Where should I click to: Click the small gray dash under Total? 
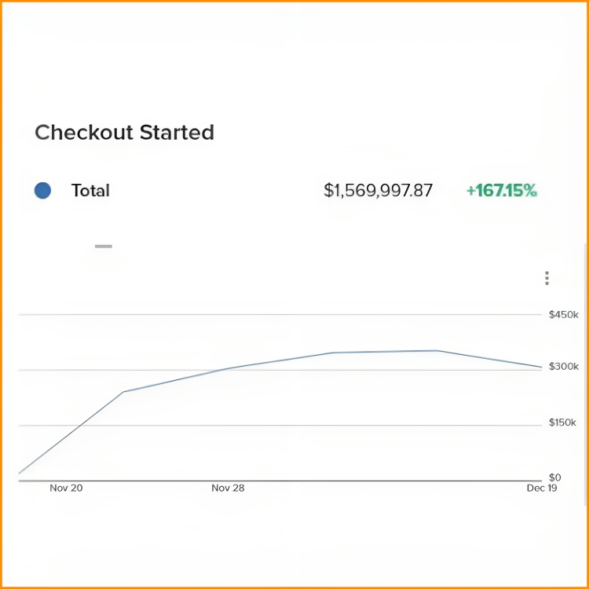click(104, 247)
